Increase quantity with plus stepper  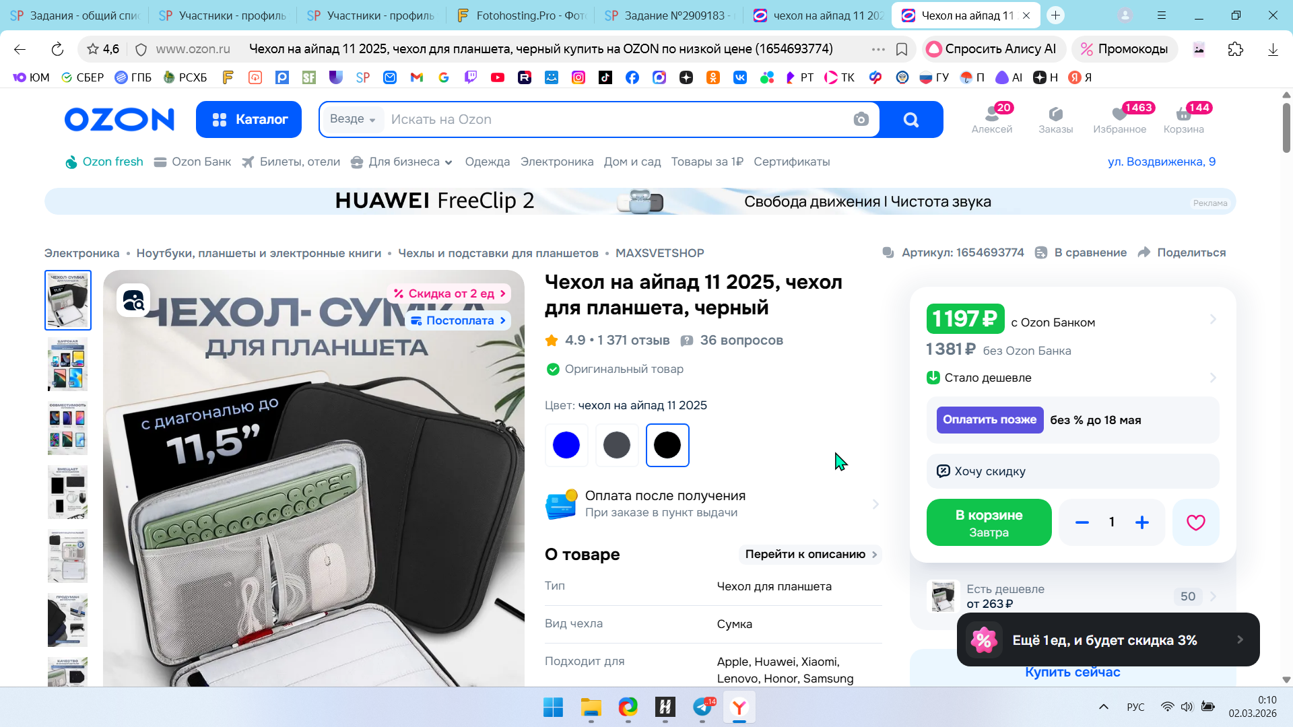[1141, 522]
